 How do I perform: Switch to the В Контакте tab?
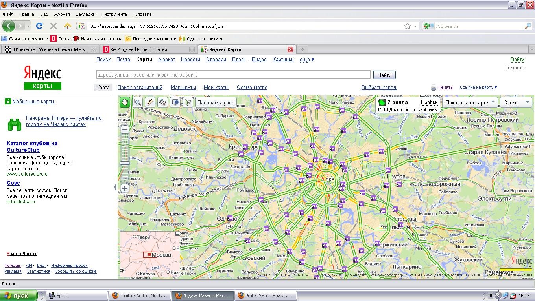50,49
